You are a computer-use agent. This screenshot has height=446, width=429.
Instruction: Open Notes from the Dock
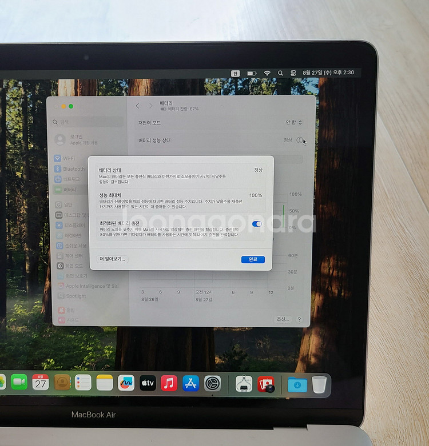[x=105, y=383]
